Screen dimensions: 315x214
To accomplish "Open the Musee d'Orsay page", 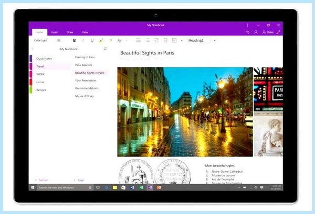I will (x=85, y=96).
